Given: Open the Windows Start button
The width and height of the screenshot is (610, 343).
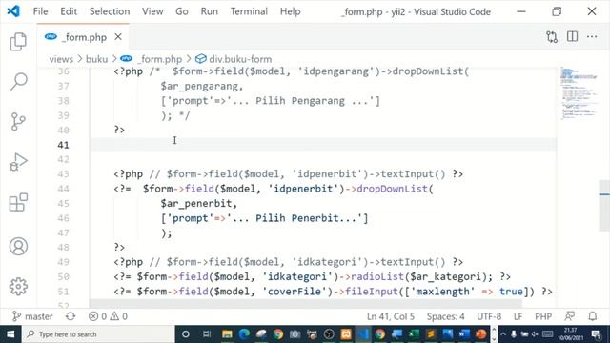Looking at the screenshot, I should [10, 334].
